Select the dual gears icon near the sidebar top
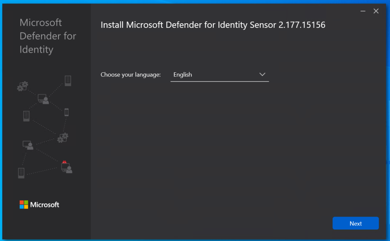This screenshot has width=390, height=241. pyautogui.click(x=22, y=86)
